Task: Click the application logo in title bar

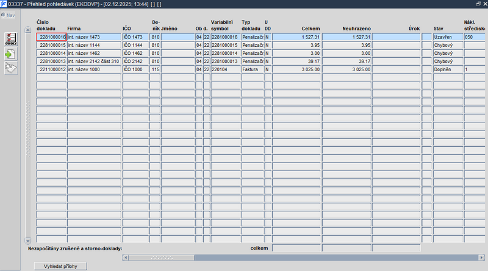Action: tap(4, 4)
